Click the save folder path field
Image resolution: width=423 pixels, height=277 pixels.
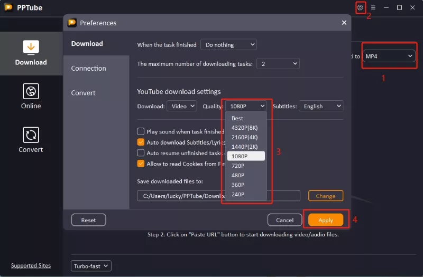pos(180,196)
